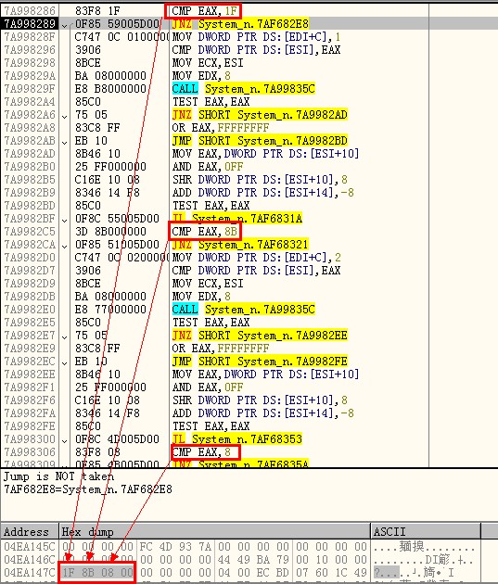The width and height of the screenshot is (498, 584).
Task: Click hex bytes 83F8 1F in first row
Action: coord(97,11)
